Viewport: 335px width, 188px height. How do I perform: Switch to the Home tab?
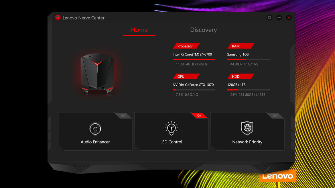coord(139,30)
